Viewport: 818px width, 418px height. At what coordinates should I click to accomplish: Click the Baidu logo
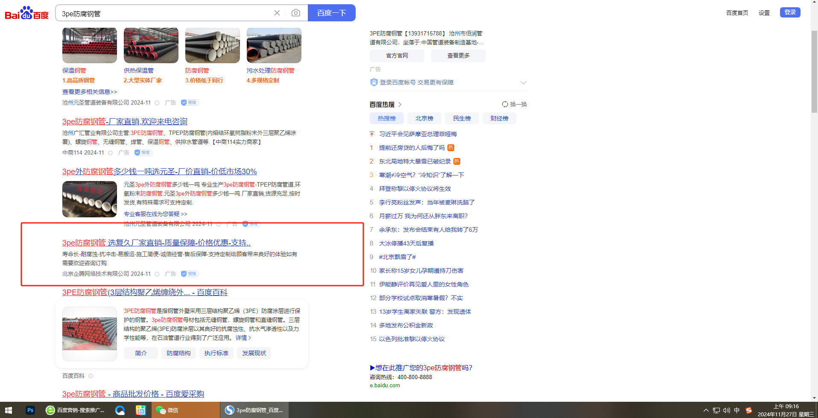26,13
